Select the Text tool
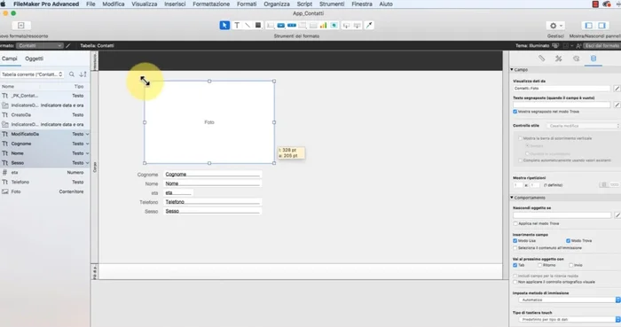The height and width of the screenshot is (327, 621). [x=237, y=26]
